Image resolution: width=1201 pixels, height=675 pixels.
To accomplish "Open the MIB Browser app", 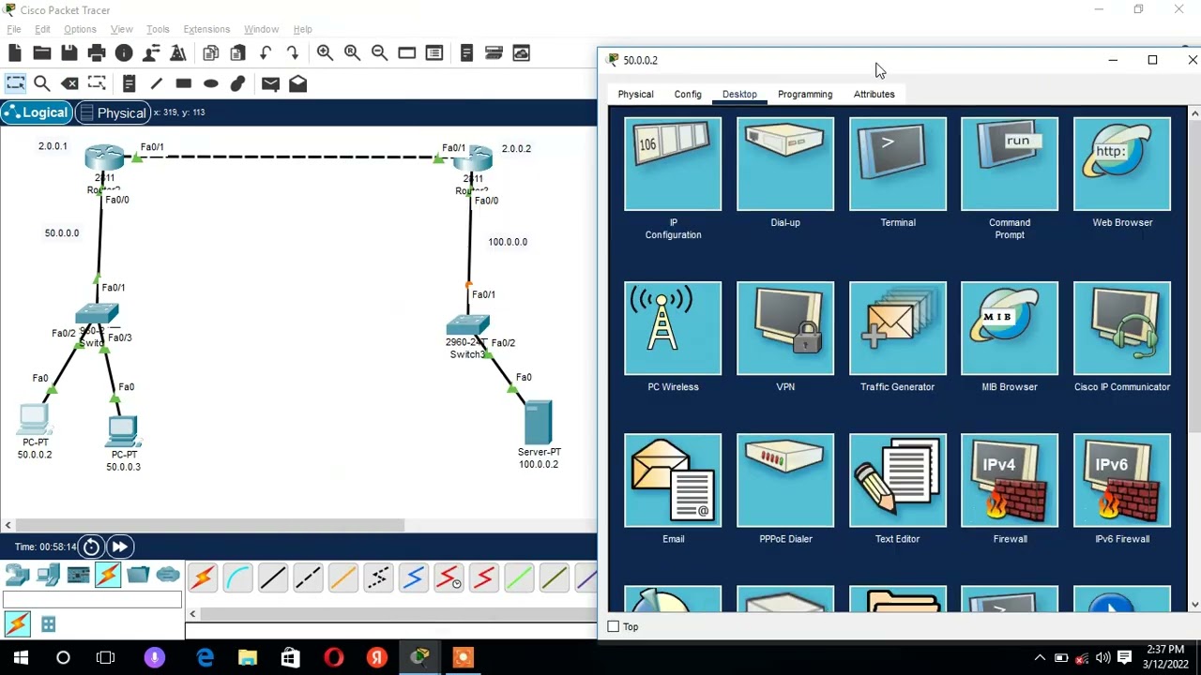I will coord(1010,328).
